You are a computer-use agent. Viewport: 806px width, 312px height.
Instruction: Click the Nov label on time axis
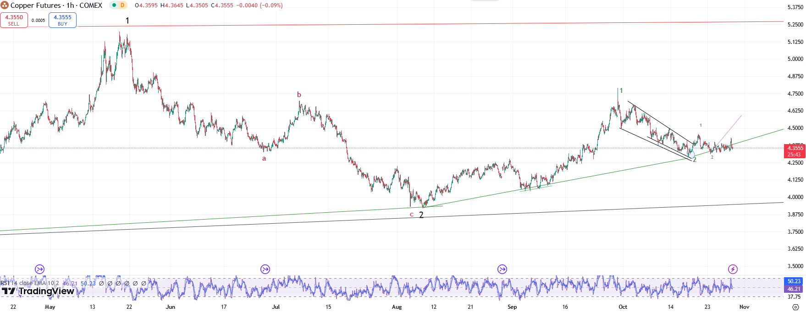[x=744, y=307]
